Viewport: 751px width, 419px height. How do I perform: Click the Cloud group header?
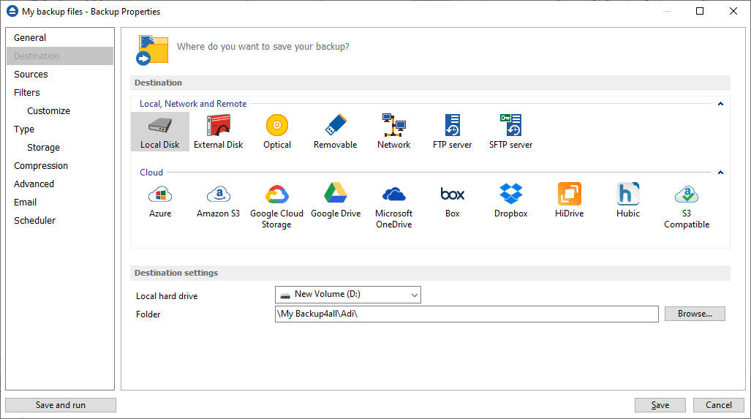pos(151,173)
